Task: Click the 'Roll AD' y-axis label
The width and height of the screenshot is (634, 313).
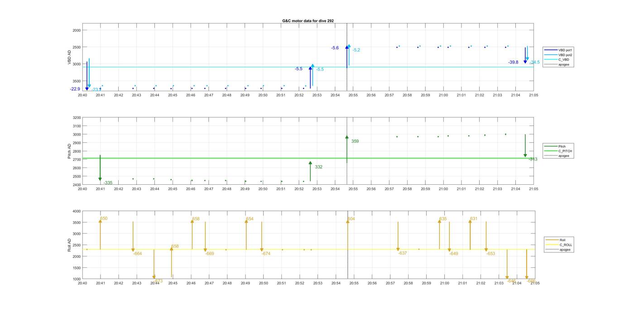Action: [x=69, y=245]
